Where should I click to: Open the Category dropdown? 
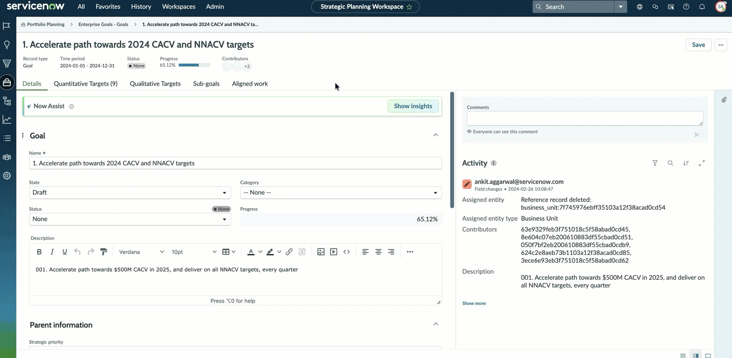coord(341,193)
